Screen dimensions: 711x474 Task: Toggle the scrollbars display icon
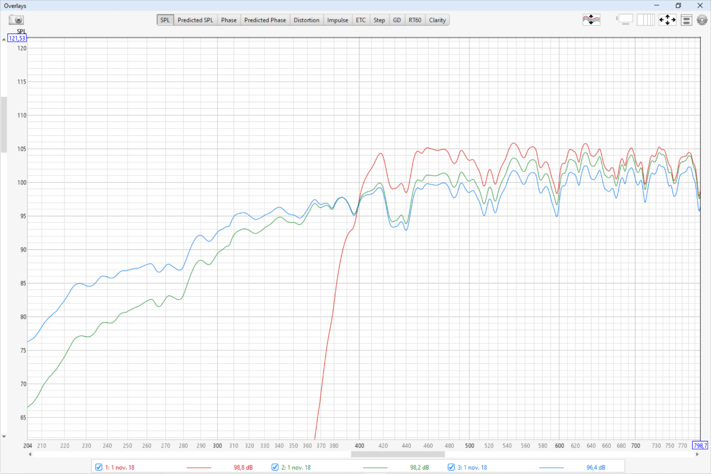pyautogui.click(x=625, y=20)
